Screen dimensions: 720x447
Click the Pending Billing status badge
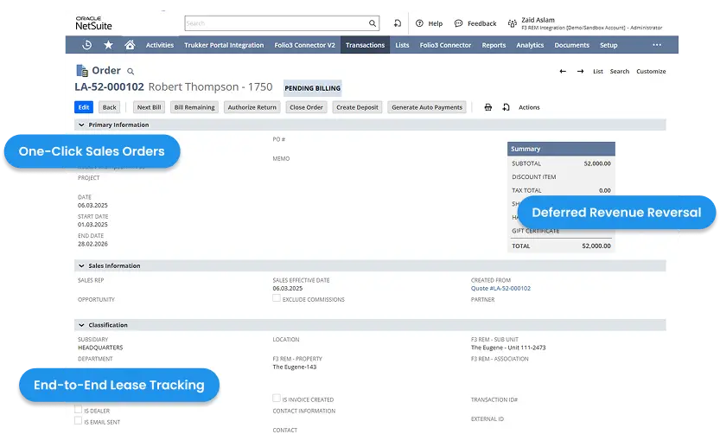[313, 88]
